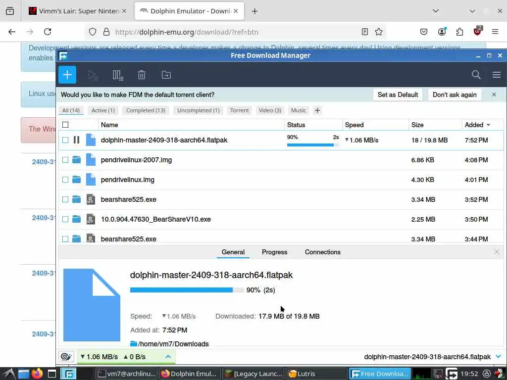Open Firefox application menu

click(495, 32)
